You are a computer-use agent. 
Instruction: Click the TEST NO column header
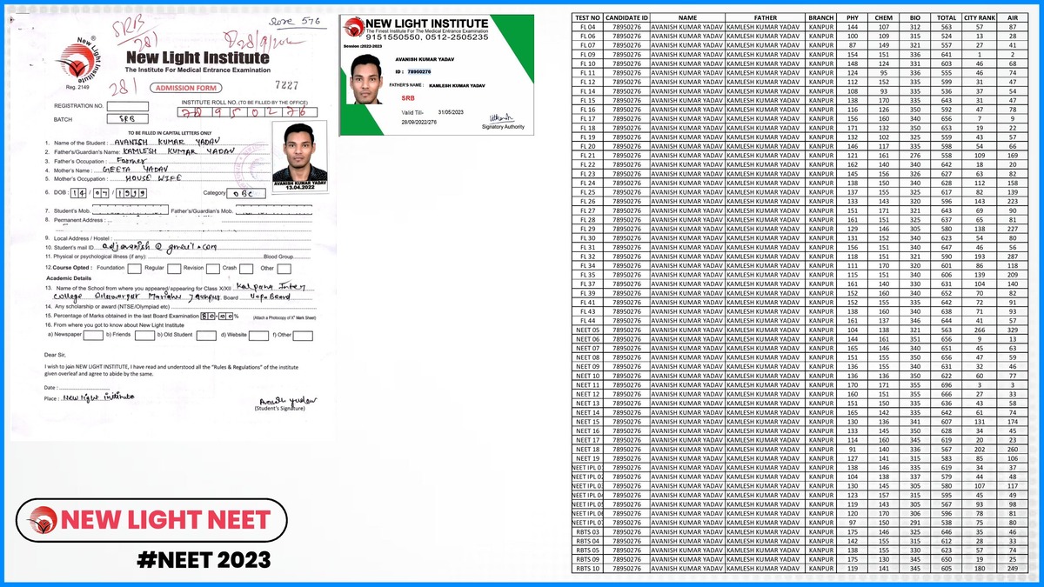point(589,17)
